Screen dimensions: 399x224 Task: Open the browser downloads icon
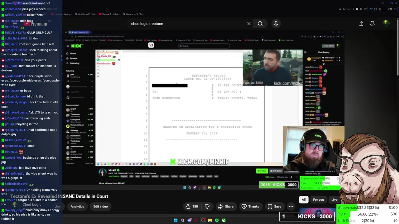(384, 9)
